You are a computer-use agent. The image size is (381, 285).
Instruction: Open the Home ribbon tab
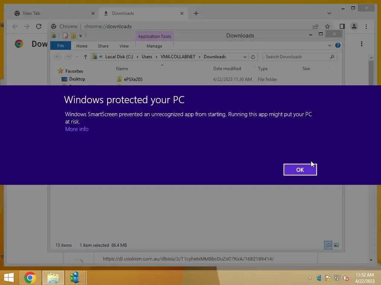(81, 46)
